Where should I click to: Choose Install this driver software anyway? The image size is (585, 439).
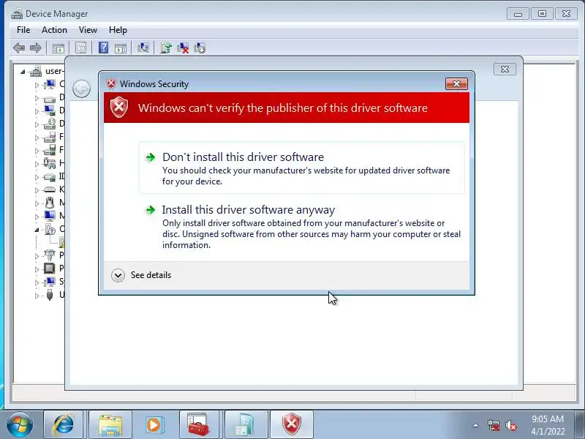302,228
